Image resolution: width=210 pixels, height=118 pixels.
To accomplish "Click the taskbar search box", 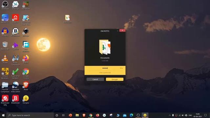I will pos(30,115).
